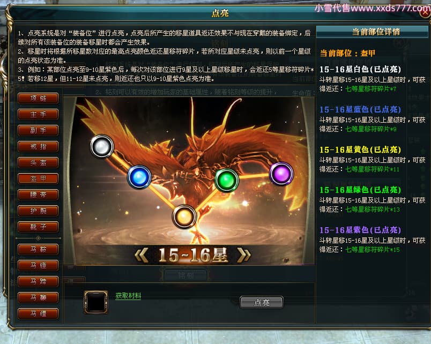
Task: Select the blue star orb
Action: click(x=139, y=177)
